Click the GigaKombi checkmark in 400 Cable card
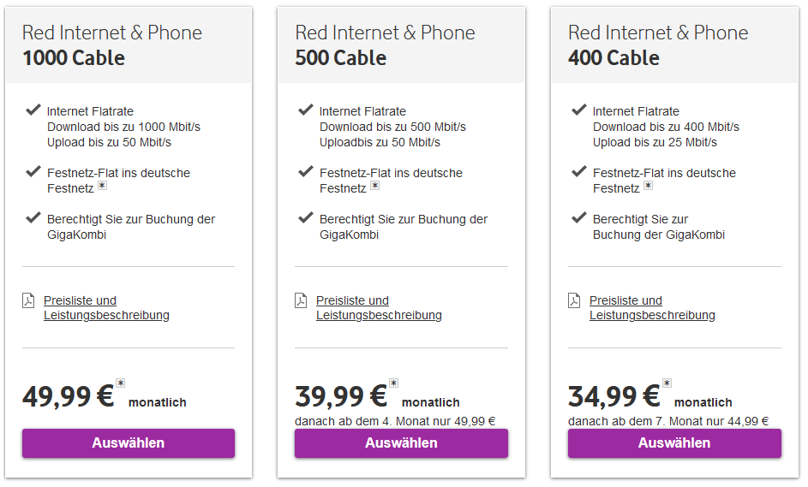 [x=579, y=218]
